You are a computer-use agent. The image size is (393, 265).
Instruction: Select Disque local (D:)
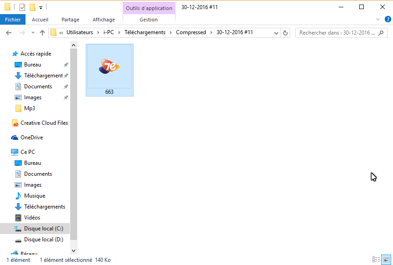(43, 240)
